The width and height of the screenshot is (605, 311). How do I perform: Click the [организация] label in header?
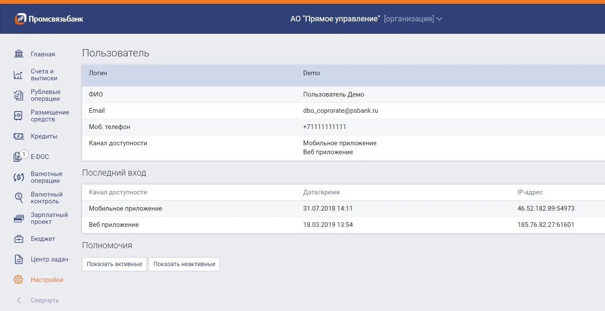point(409,19)
